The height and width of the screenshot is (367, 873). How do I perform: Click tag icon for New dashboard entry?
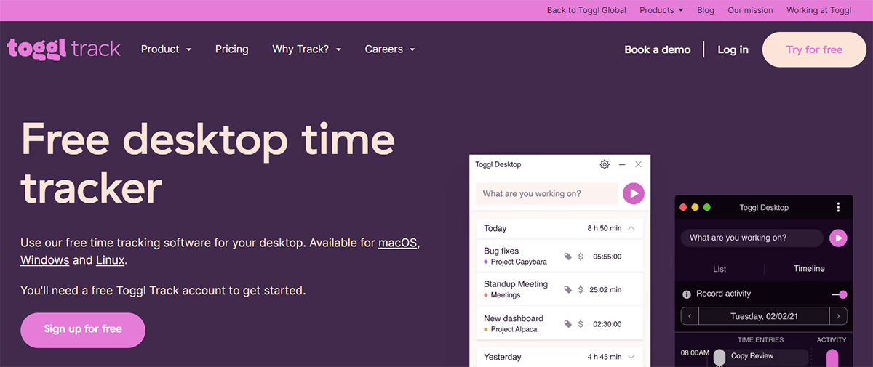568,324
